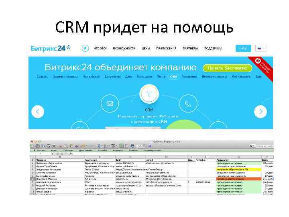Click the facebook.com/ProveGroup link cell
This screenshot has width=289, height=217.
139,170
